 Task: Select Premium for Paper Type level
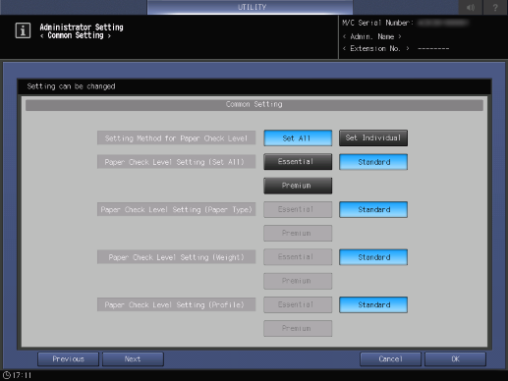298,233
